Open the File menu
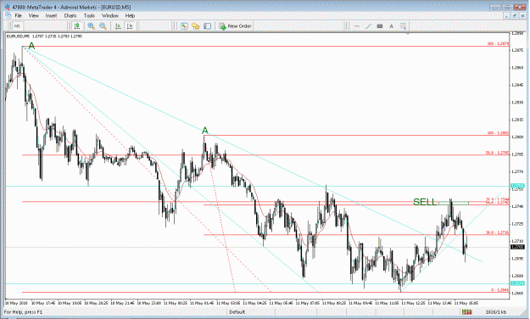 tap(19, 15)
